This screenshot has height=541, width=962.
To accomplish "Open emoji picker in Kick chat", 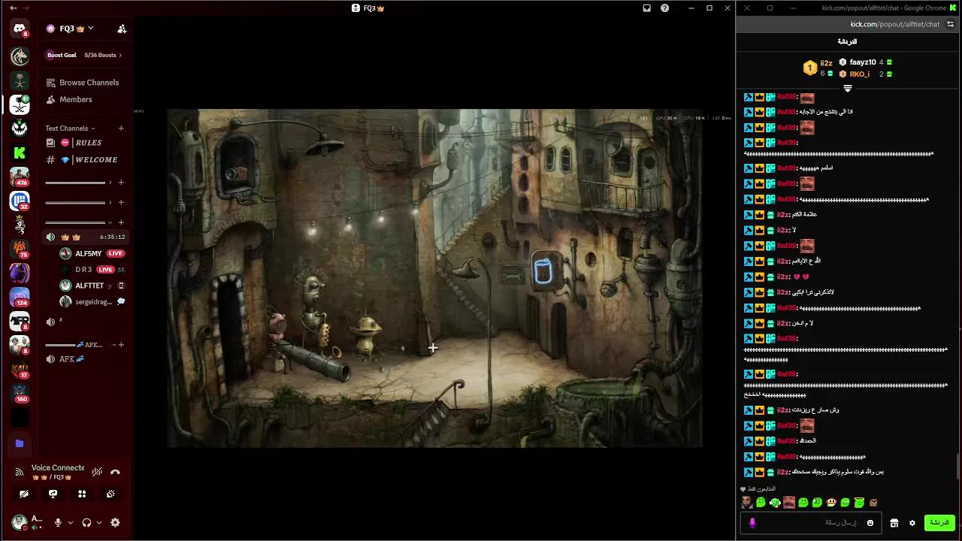I will click(x=870, y=523).
